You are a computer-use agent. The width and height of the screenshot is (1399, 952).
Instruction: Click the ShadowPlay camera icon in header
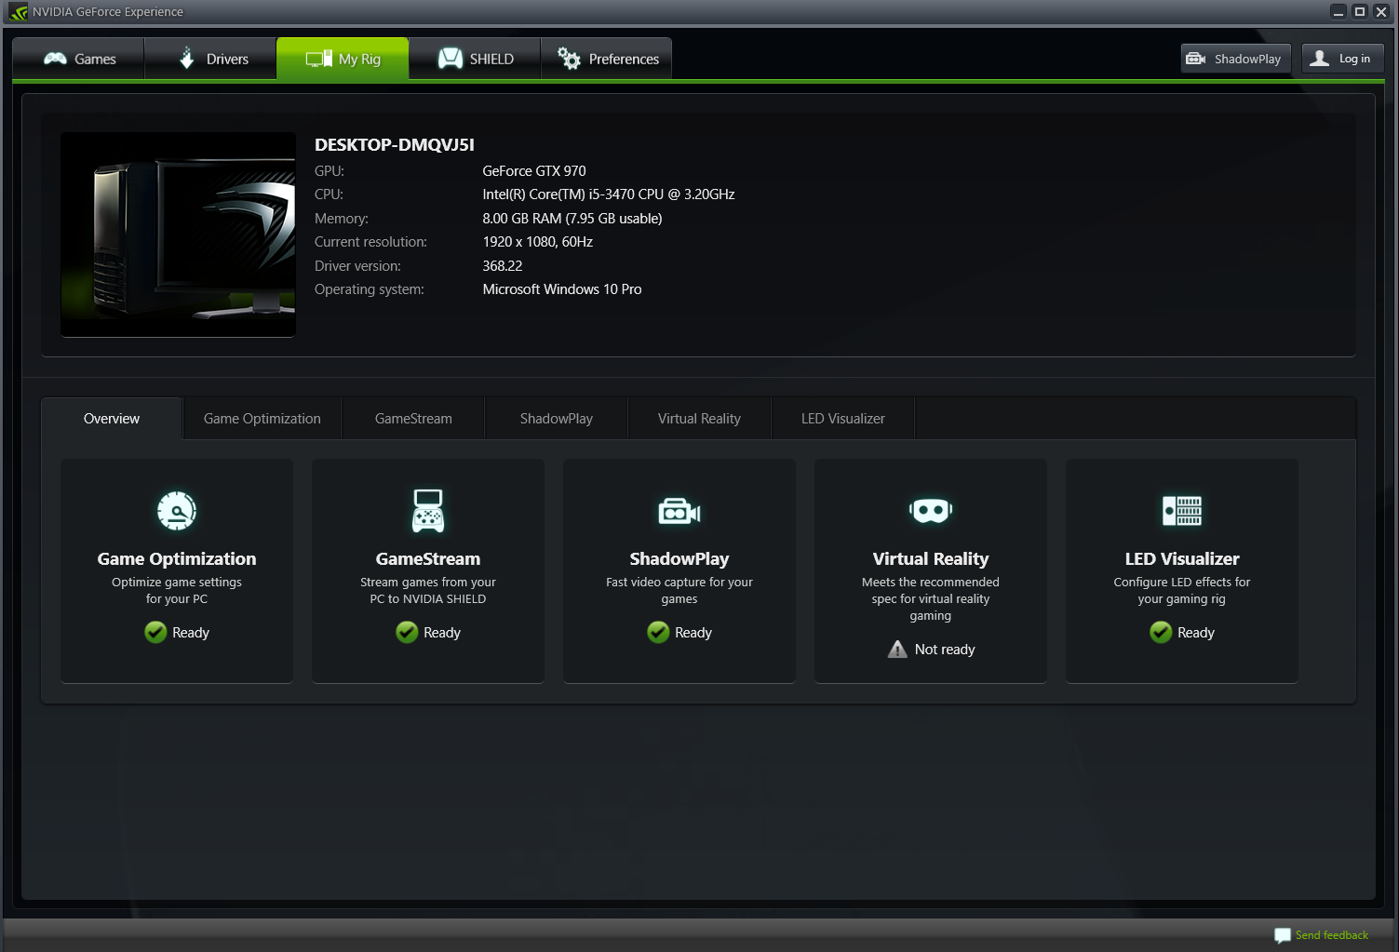1196,59
